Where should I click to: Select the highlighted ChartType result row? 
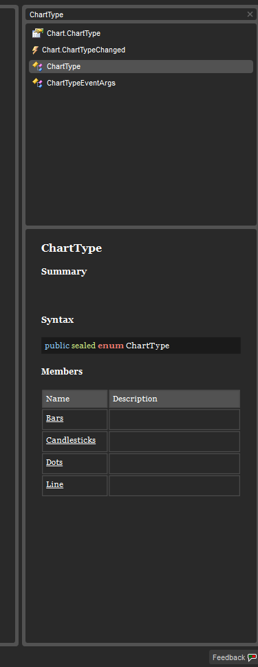pos(141,66)
